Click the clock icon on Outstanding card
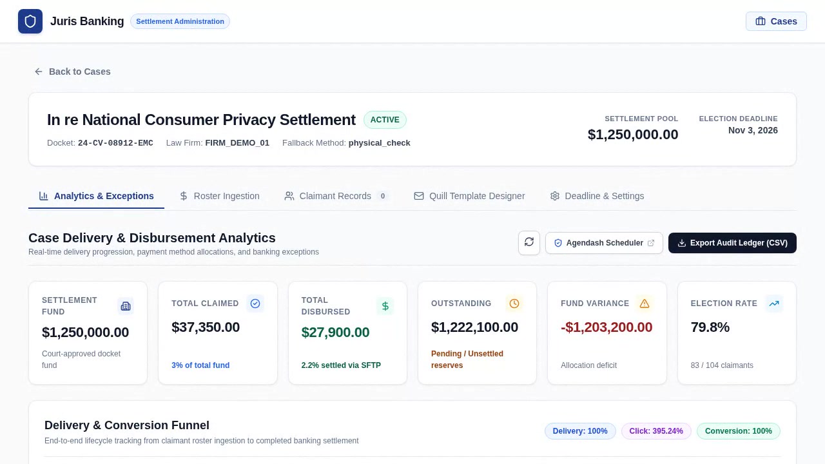This screenshot has height=464, width=825. tap(514, 304)
